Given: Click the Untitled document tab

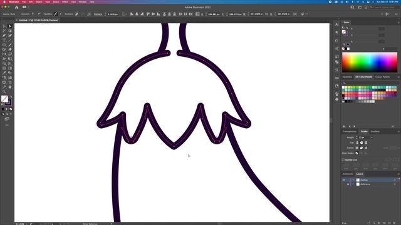Looking at the screenshot, I should pyautogui.click(x=38, y=20).
